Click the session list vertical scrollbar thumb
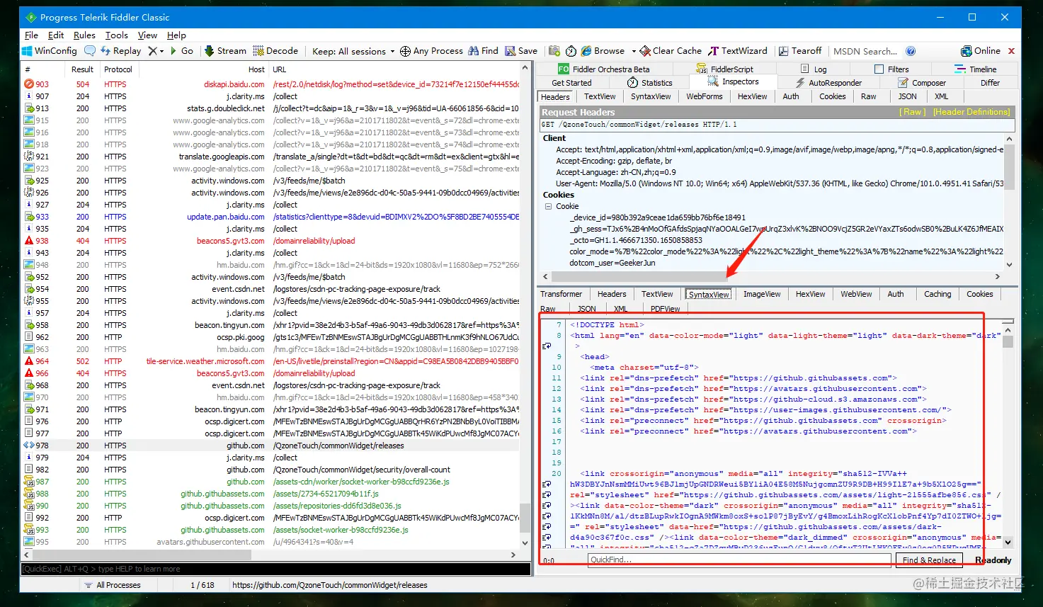Viewport: 1043px width, 607px height. [525, 518]
